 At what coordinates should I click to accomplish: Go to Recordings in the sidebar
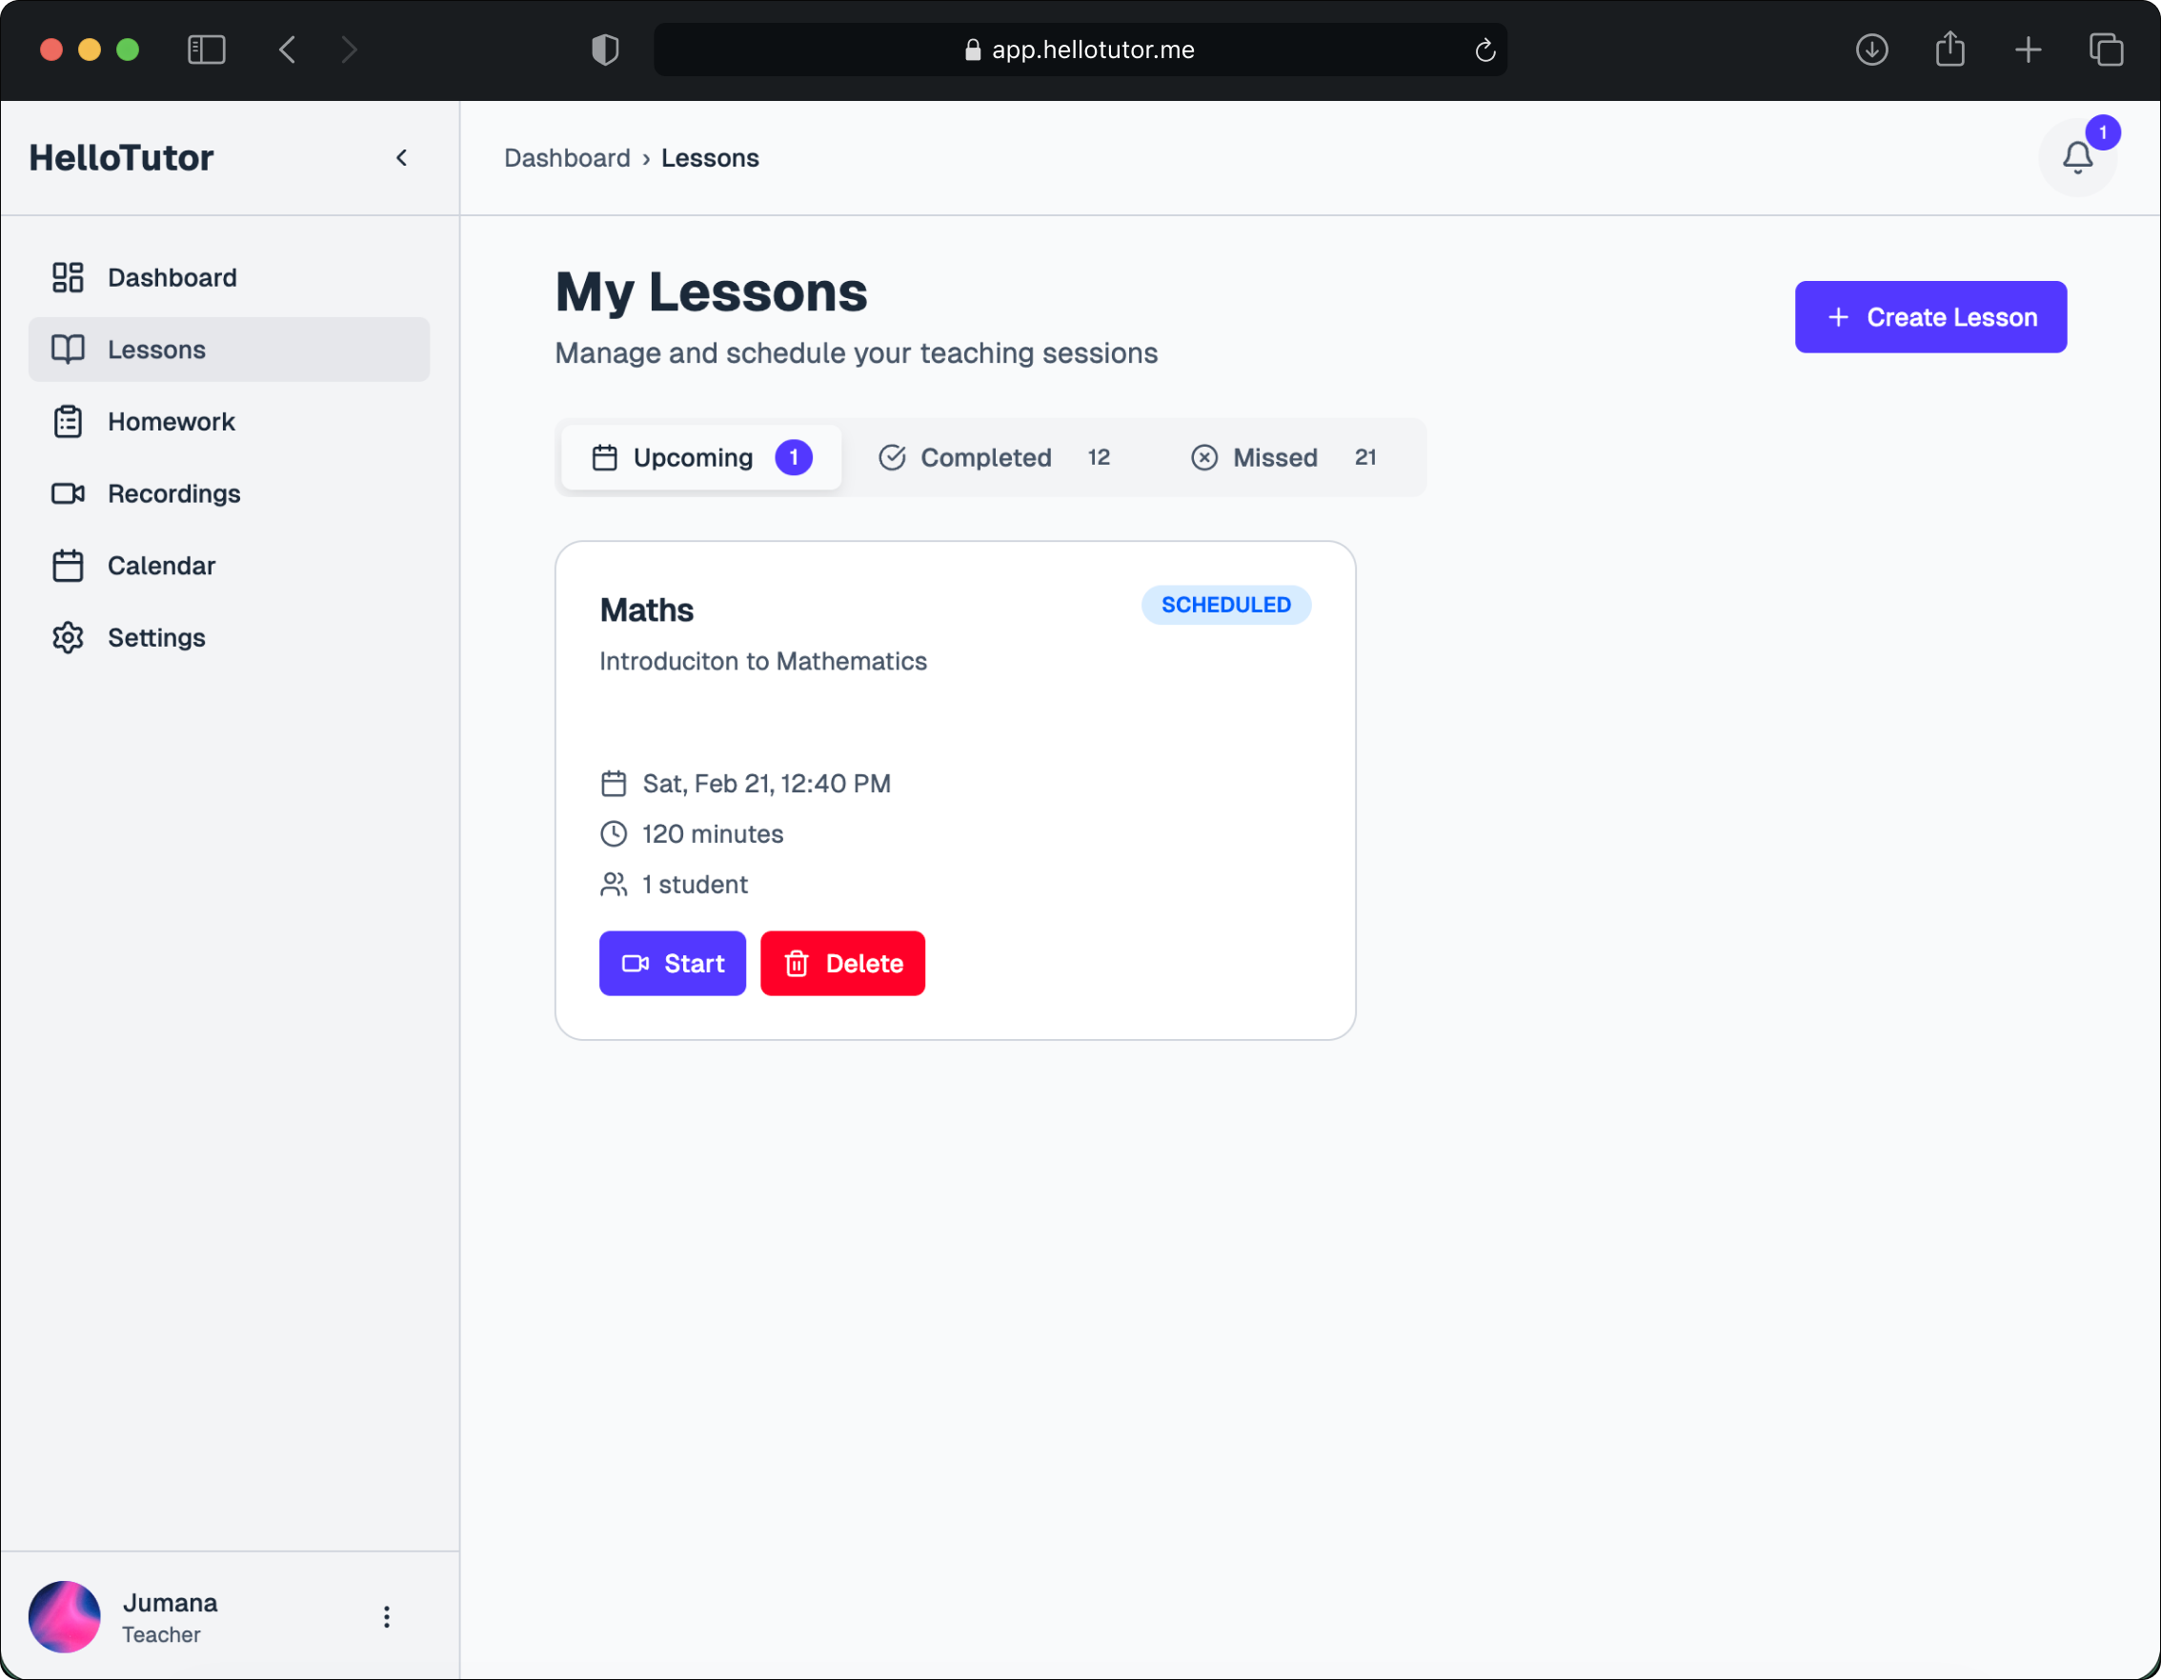click(173, 493)
